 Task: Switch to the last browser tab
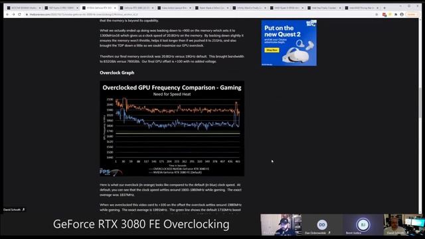[362, 8]
